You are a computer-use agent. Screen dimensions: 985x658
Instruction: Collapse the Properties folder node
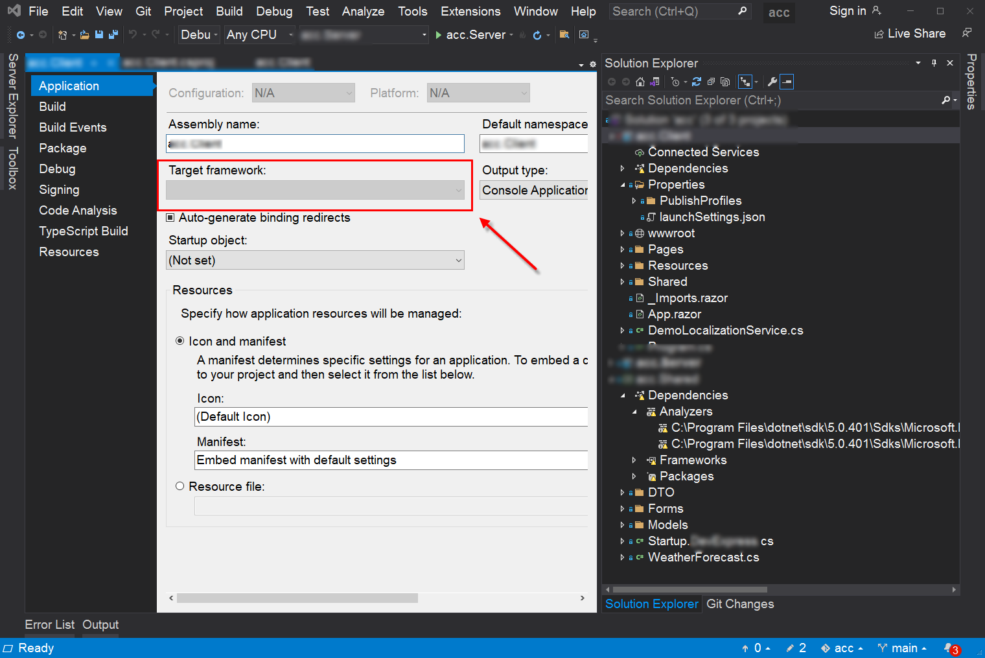(622, 185)
